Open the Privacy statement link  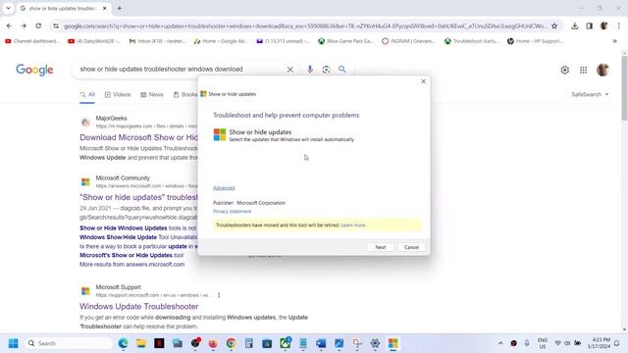coord(232,212)
